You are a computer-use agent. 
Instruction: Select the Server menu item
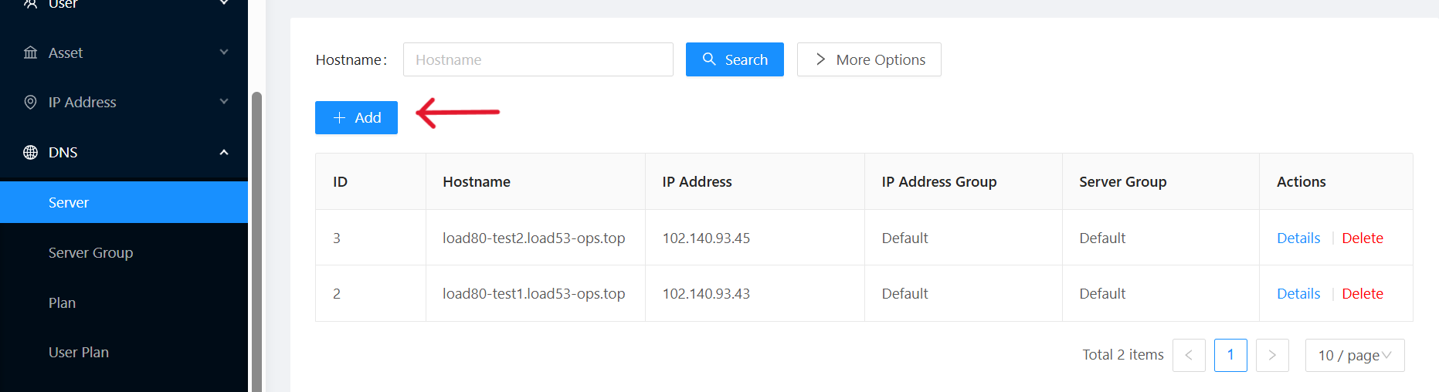pyautogui.click(x=69, y=202)
